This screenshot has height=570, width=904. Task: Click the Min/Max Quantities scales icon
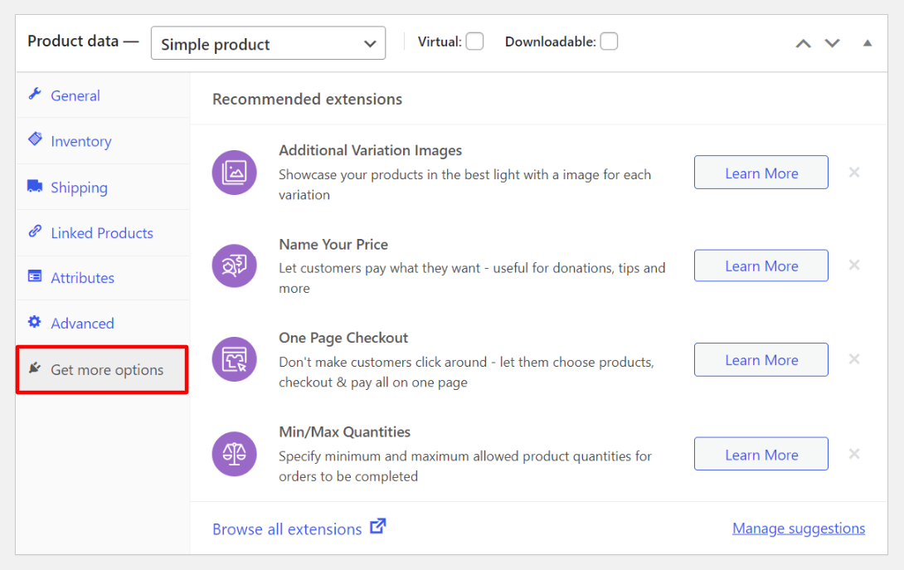pos(234,454)
